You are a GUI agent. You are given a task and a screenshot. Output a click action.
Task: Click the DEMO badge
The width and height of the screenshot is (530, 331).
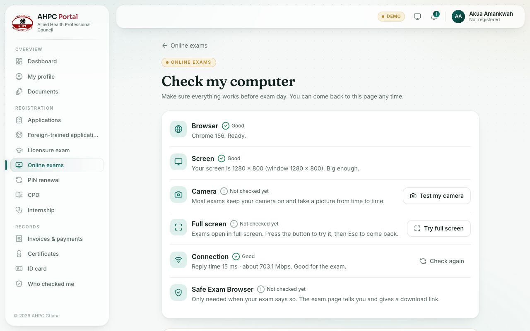pos(391,17)
